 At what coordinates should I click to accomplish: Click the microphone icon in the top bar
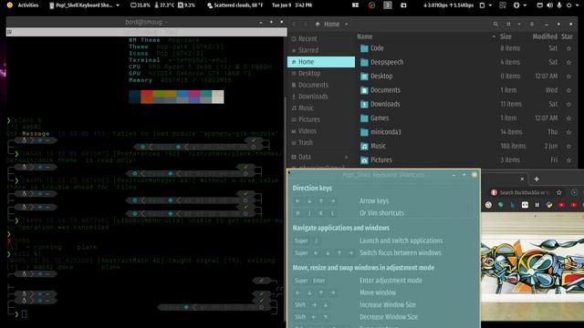[x=559, y=5]
